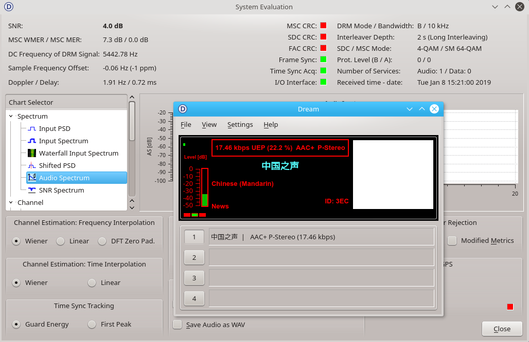The image size is (529, 342).
Task: Click Close in System Evaluation
Action: point(502,329)
